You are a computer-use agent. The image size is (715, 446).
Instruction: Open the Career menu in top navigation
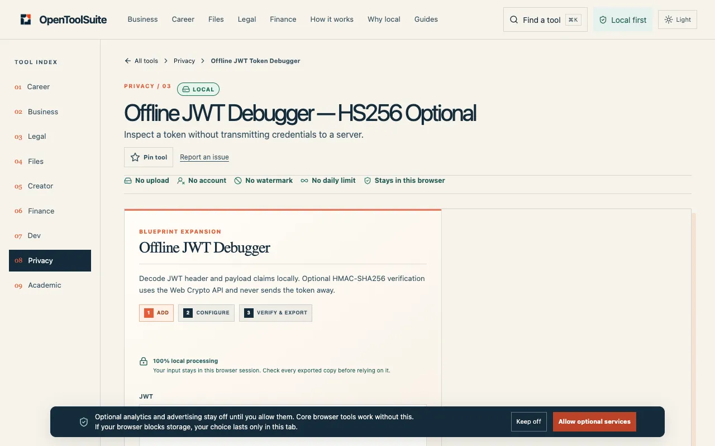pos(183,19)
